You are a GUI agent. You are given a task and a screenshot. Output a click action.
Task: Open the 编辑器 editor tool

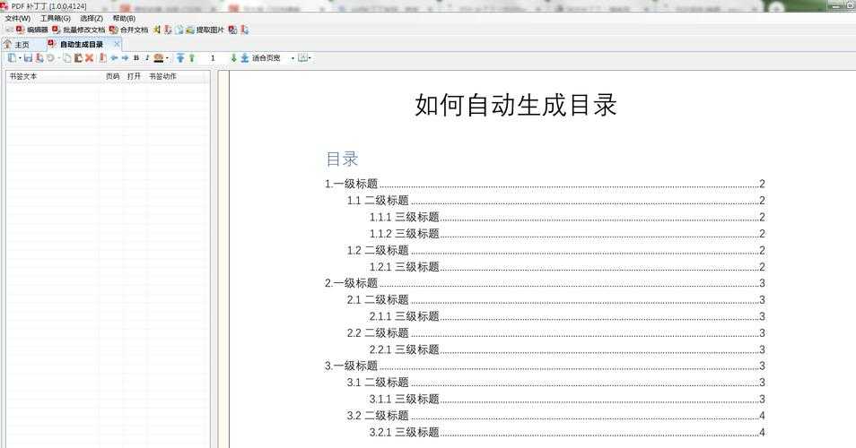(32, 30)
